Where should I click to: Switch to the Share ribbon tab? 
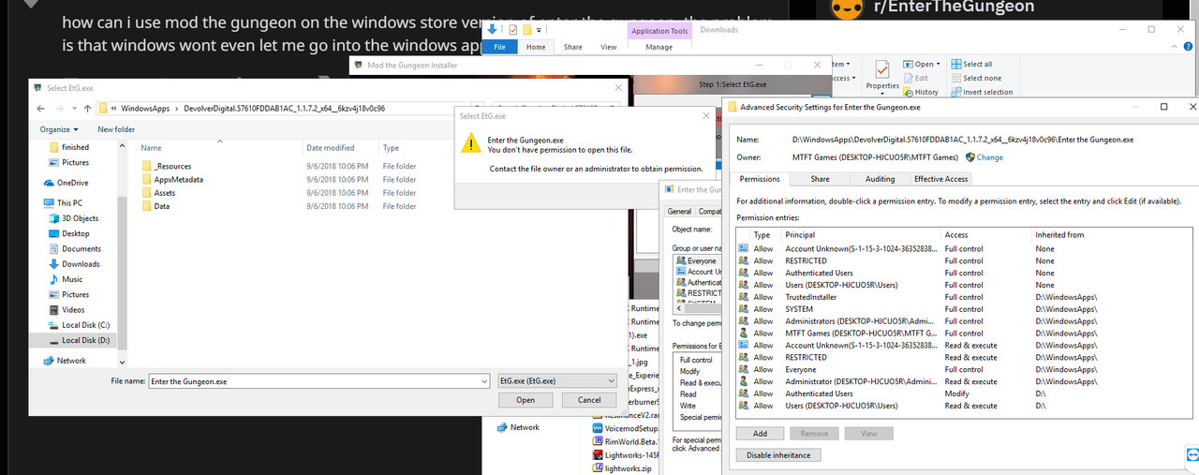tap(572, 47)
